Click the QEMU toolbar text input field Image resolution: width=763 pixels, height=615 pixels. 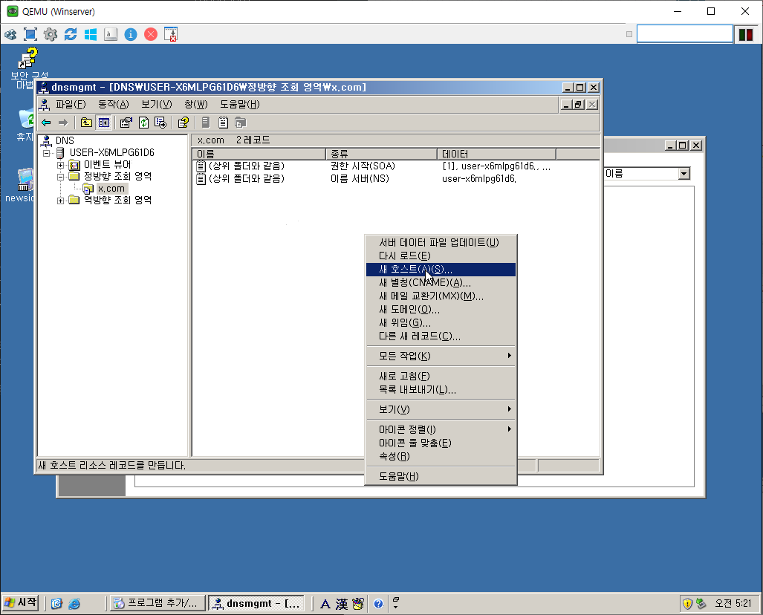(x=685, y=34)
